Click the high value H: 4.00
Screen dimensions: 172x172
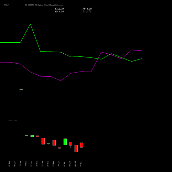pyautogui.click(x=87, y=9)
